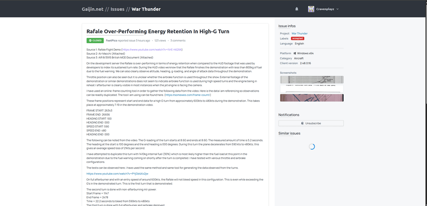Screen dimensions: 427x206
Task: Open the War Thunder breadcrumb in header
Action: [x=146, y=9]
